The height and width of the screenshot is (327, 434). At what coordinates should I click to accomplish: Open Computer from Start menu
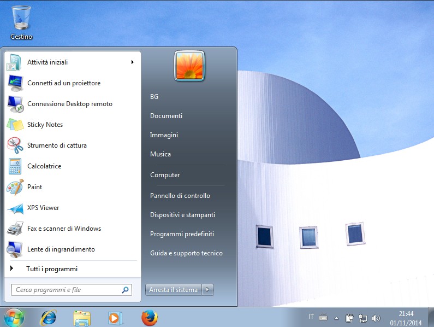coord(165,175)
